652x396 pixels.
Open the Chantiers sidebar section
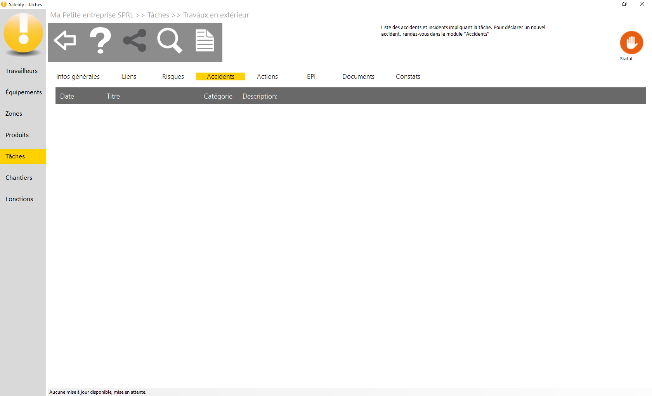click(19, 178)
